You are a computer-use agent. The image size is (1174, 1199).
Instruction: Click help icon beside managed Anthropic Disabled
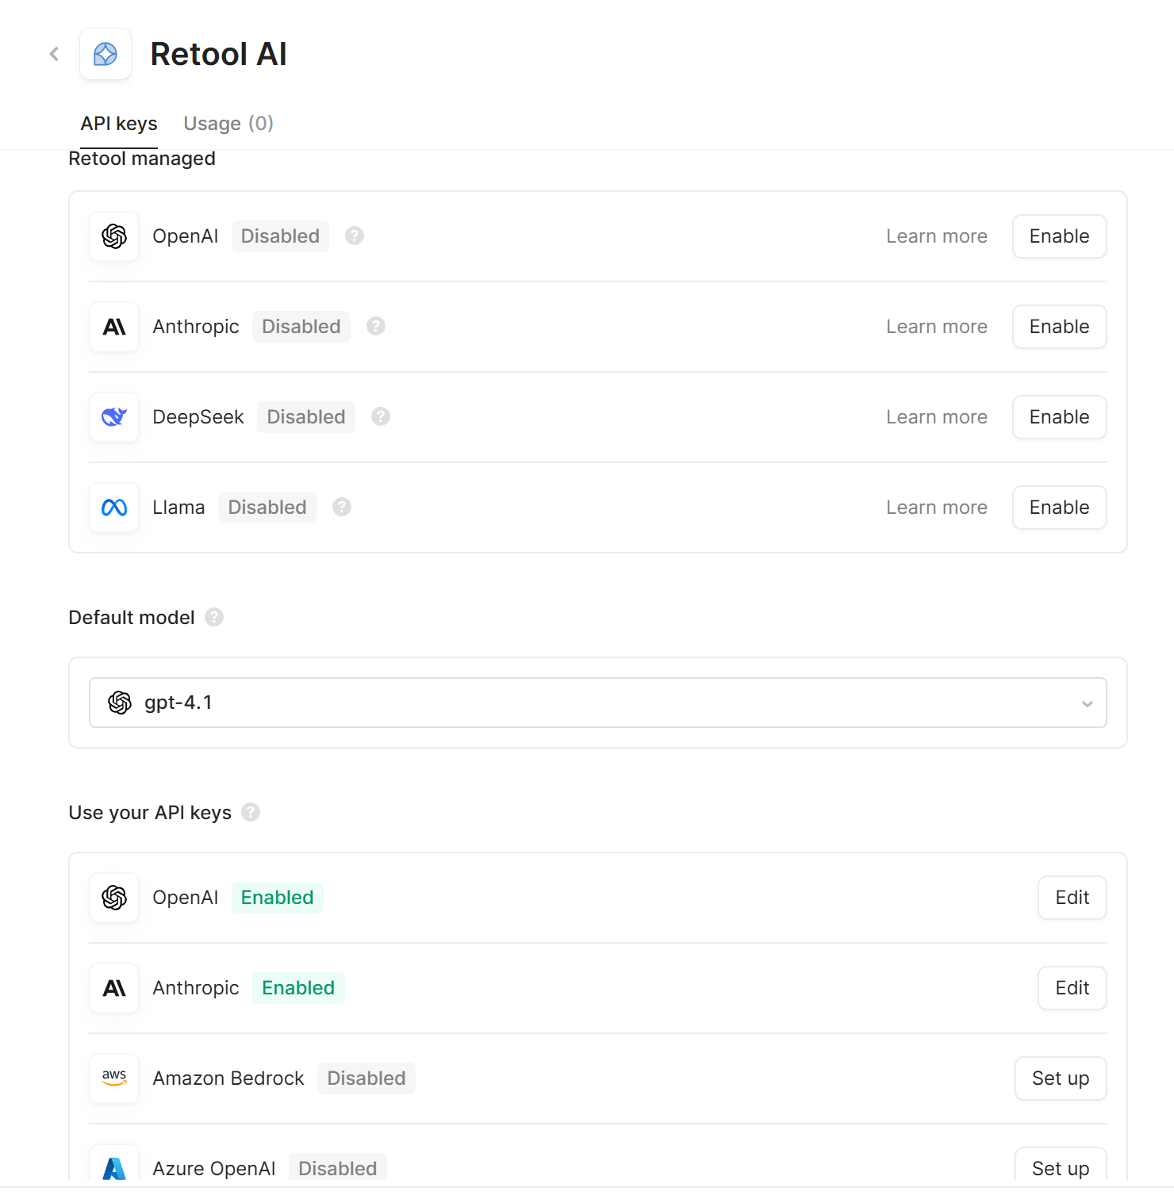click(376, 326)
